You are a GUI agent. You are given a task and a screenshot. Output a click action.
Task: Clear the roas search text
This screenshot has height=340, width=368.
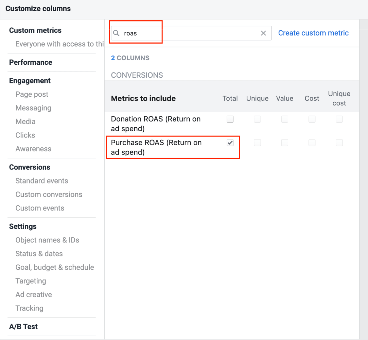coord(263,33)
